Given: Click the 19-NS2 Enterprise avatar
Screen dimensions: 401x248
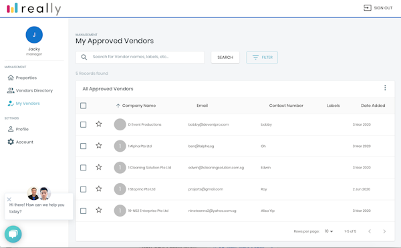Looking at the screenshot, I should (120, 211).
